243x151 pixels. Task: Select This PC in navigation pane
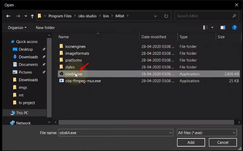pyautogui.click(x=22, y=113)
